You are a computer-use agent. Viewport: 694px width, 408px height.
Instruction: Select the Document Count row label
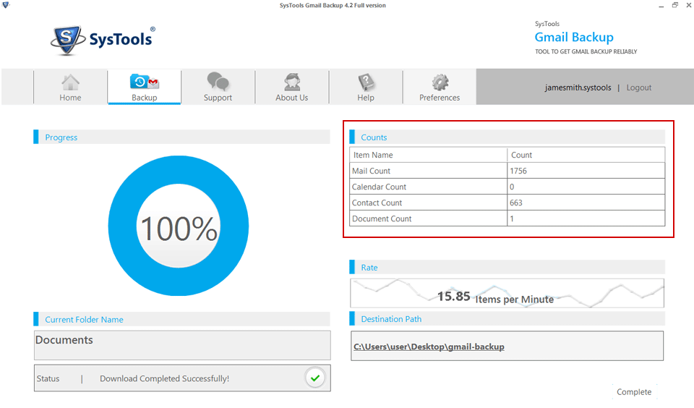pyautogui.click(x=382, y=219)
